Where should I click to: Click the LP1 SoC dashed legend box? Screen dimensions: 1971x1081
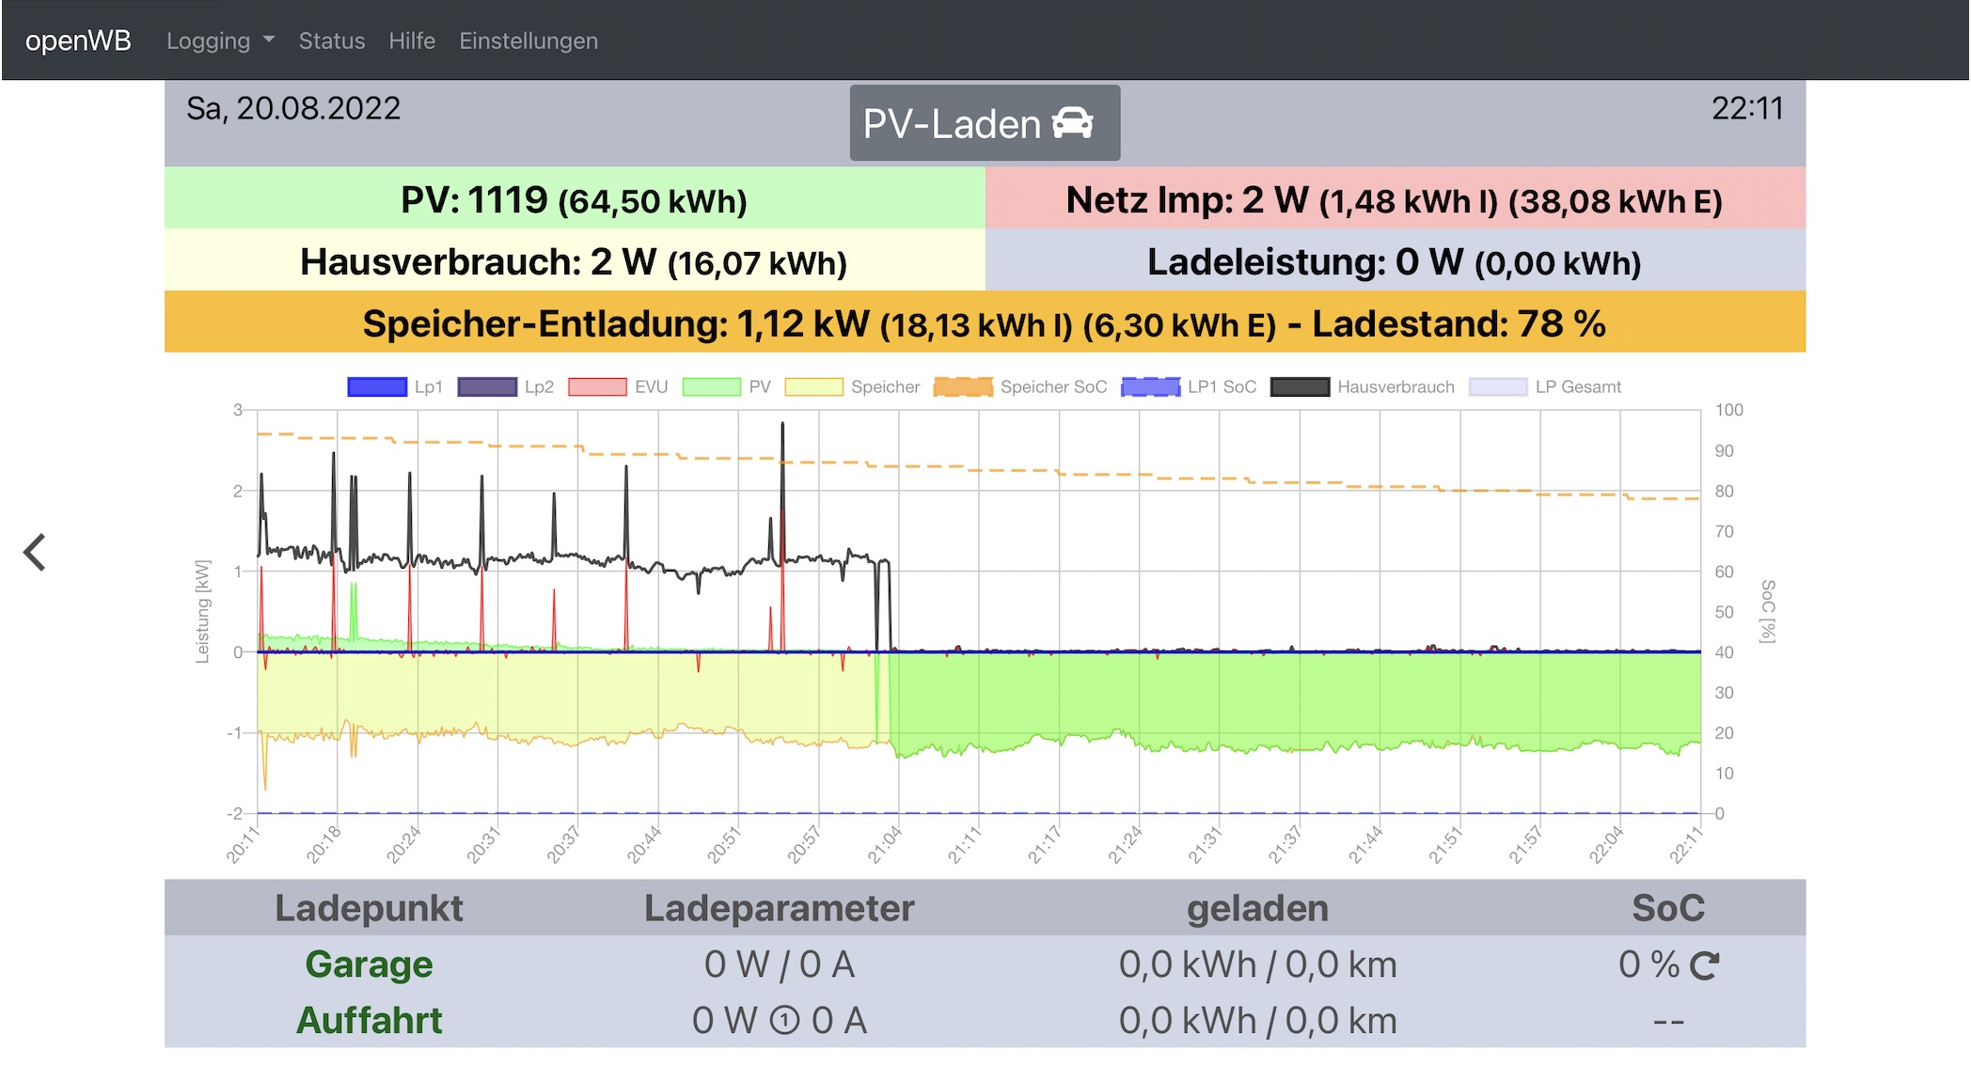(1150, 387)
